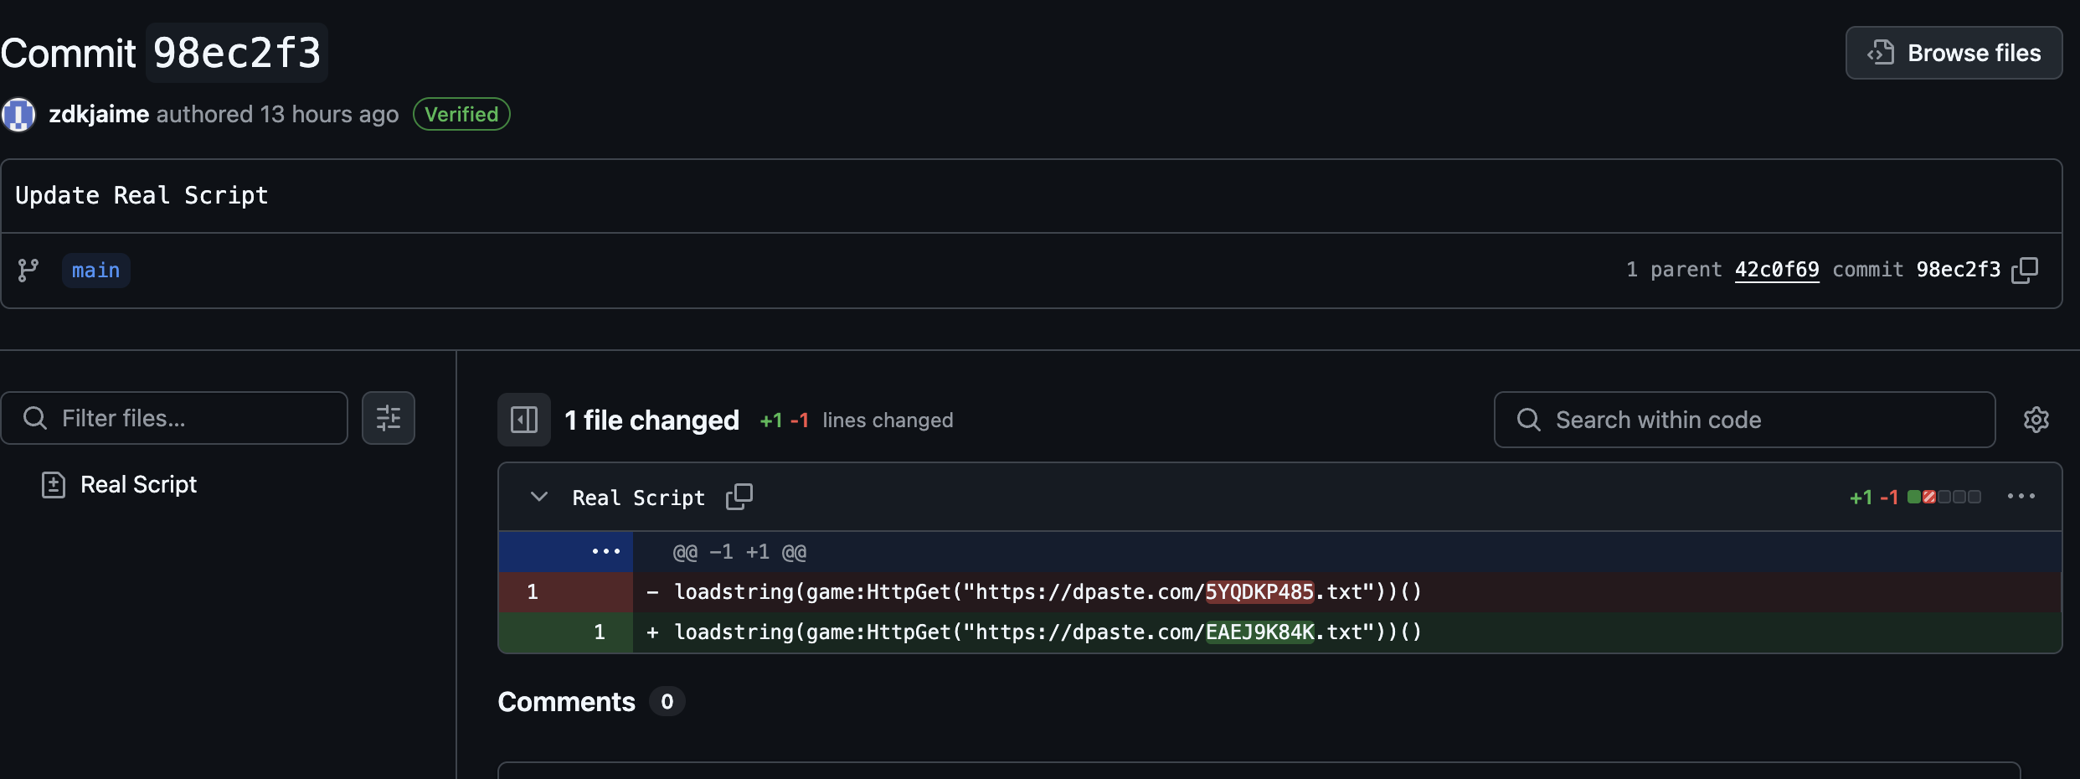Open the main branch page

[95, 270]
